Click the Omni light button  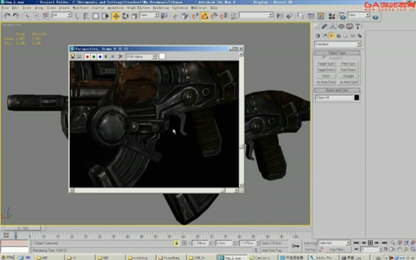(x=326, y=76)
